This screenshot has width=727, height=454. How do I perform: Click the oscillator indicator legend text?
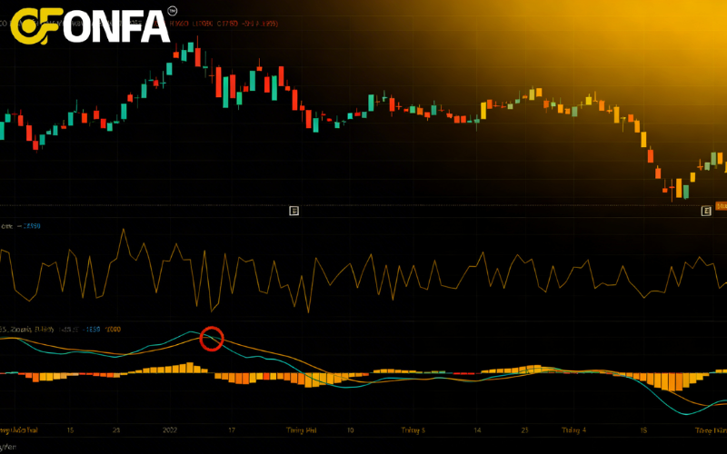click(20, 226)
